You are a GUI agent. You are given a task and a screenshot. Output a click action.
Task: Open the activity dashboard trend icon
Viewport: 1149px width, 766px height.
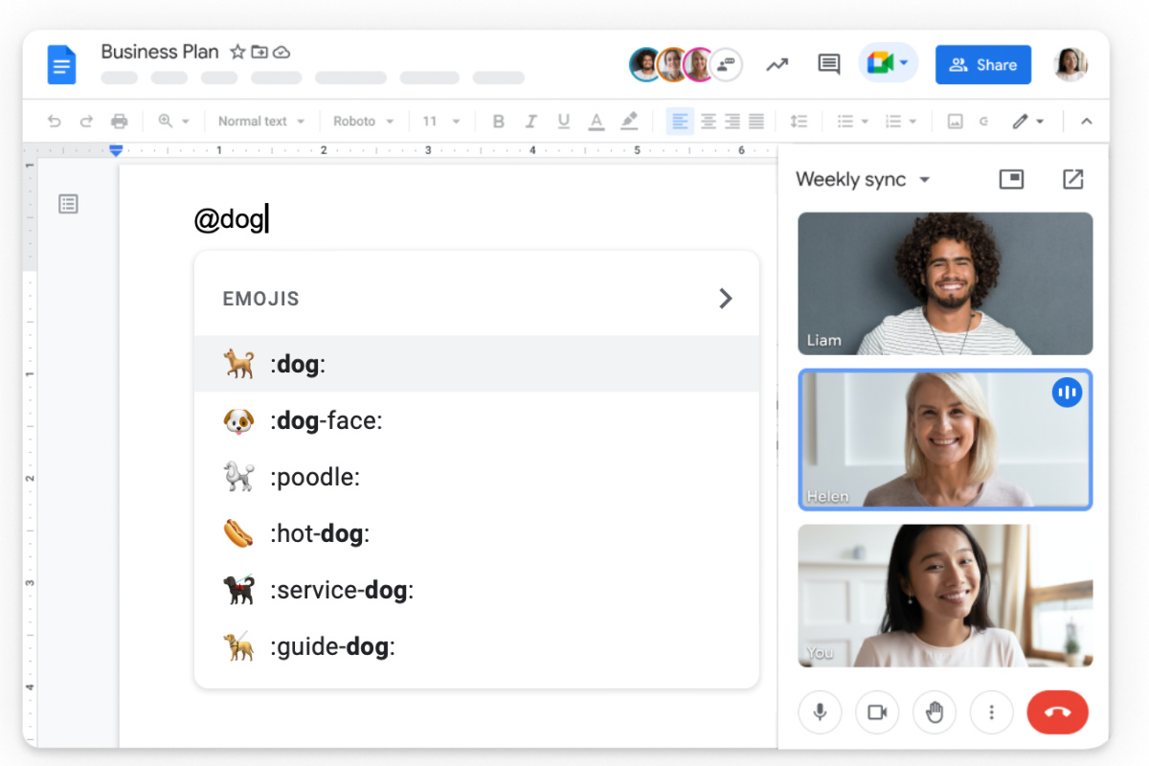(777, 65)
